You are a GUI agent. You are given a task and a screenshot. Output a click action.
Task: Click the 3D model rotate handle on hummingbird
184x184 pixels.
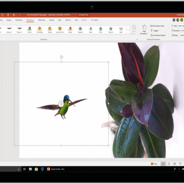[61, 103]
